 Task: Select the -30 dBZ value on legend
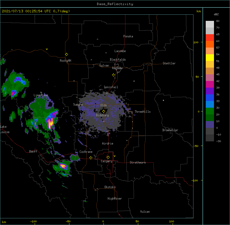click(219, 141)
